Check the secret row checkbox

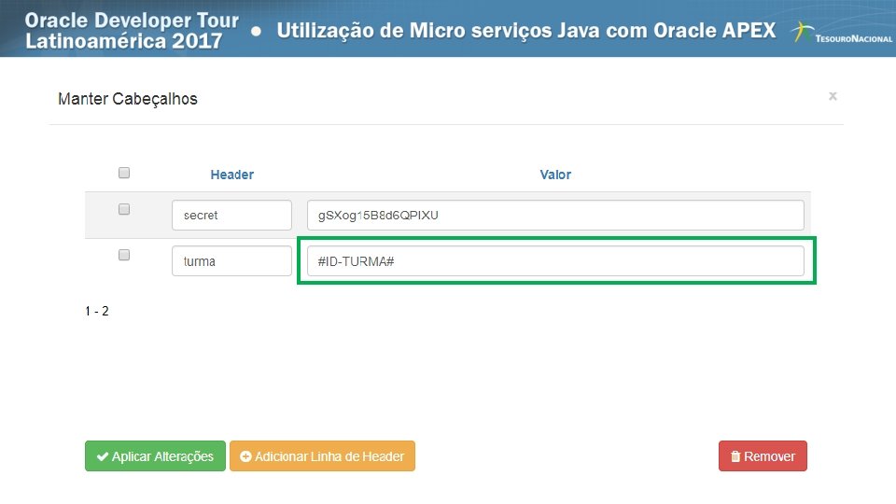(x=124, y=210)
